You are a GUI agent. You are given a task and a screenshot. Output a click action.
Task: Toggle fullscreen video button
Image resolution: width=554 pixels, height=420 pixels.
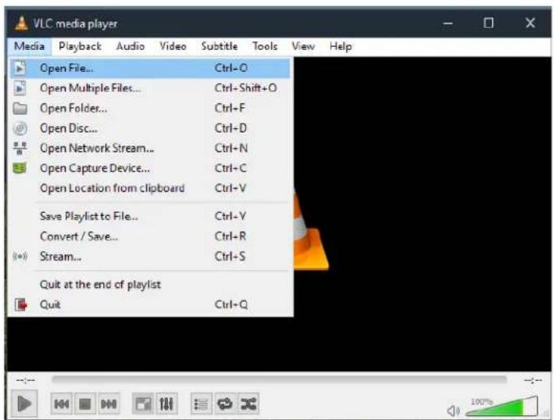(143, 404)
